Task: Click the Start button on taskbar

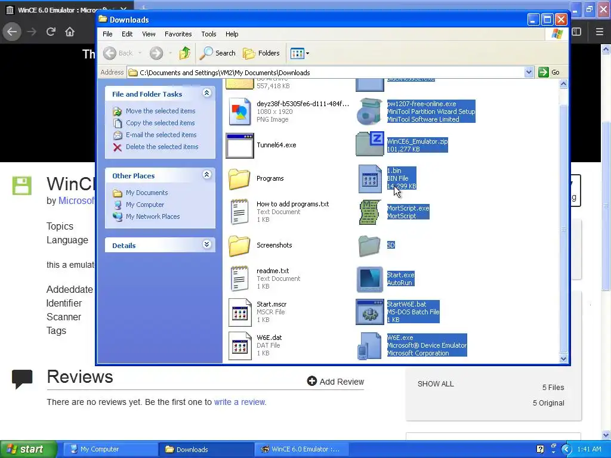Action: [28, 449]
